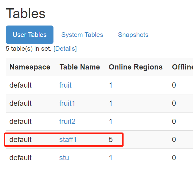Click the namespace cell in the fruit1 row
193x178 pixels.
20,103
